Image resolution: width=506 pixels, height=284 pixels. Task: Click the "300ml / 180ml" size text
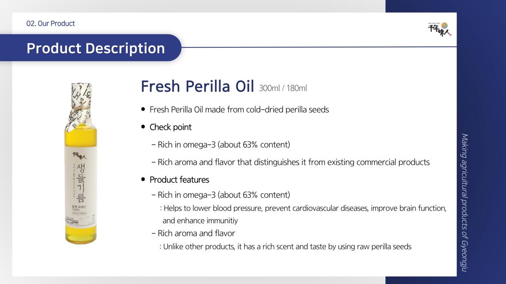click(283, 88)
